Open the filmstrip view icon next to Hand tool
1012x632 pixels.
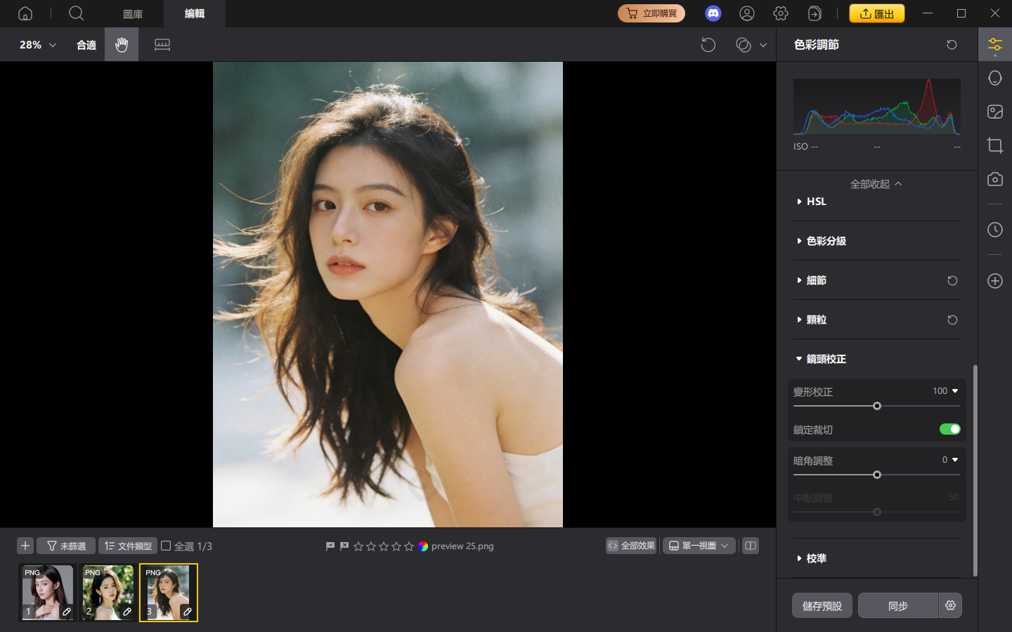click(162, 44)
